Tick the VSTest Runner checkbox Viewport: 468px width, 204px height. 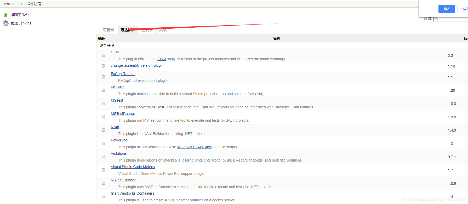[x=103, y=183]
